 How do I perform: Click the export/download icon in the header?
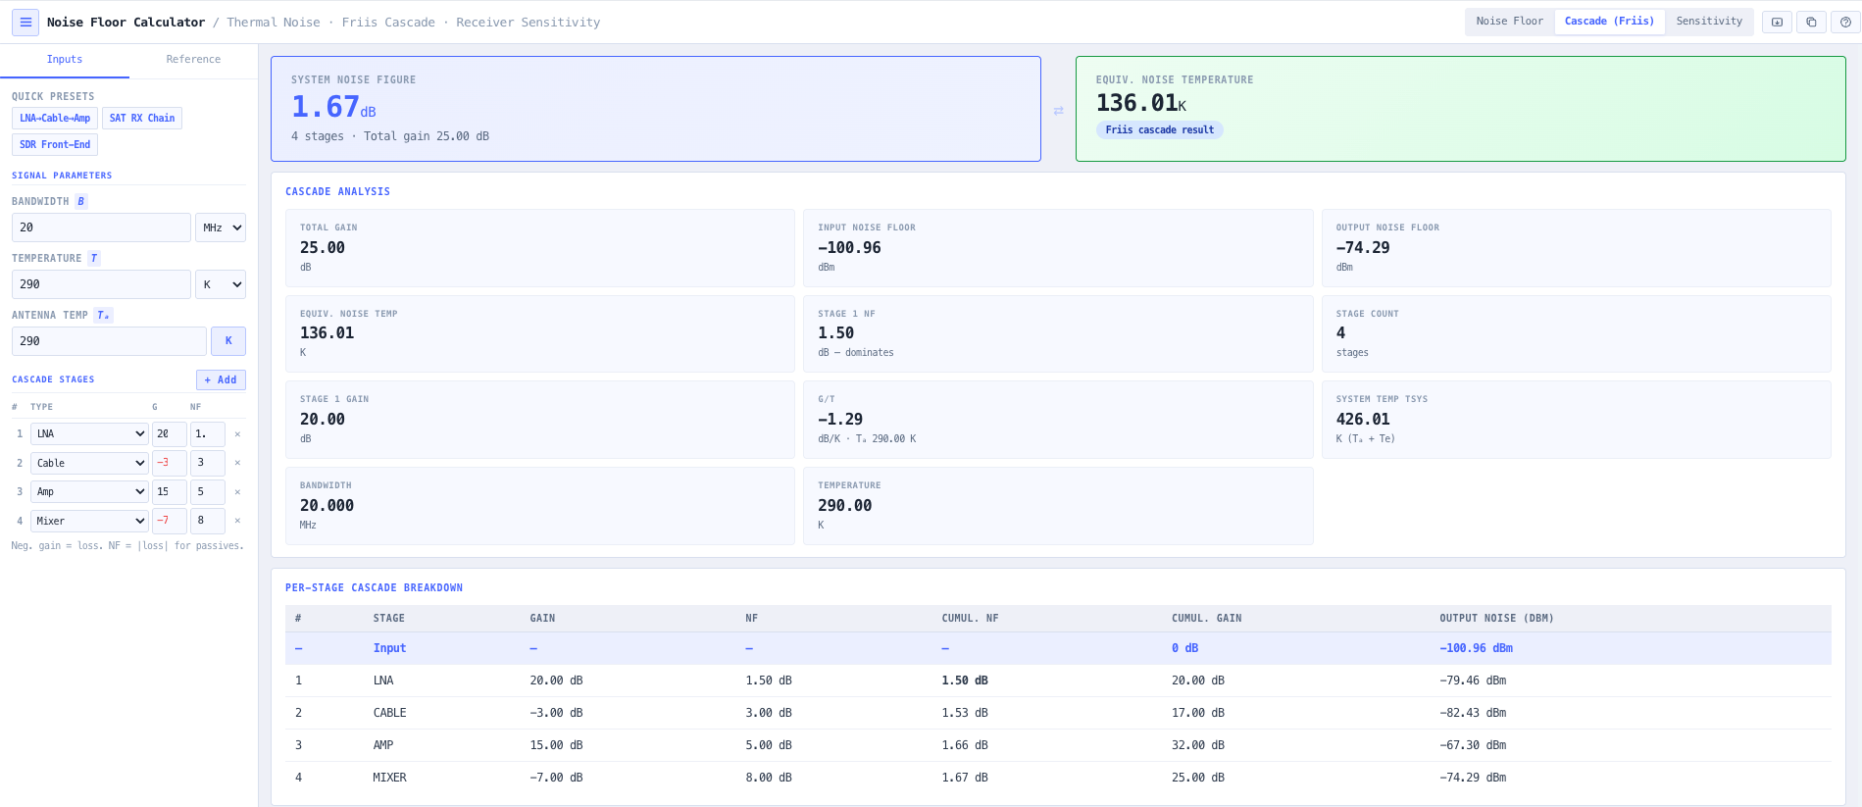[1777, 22]
